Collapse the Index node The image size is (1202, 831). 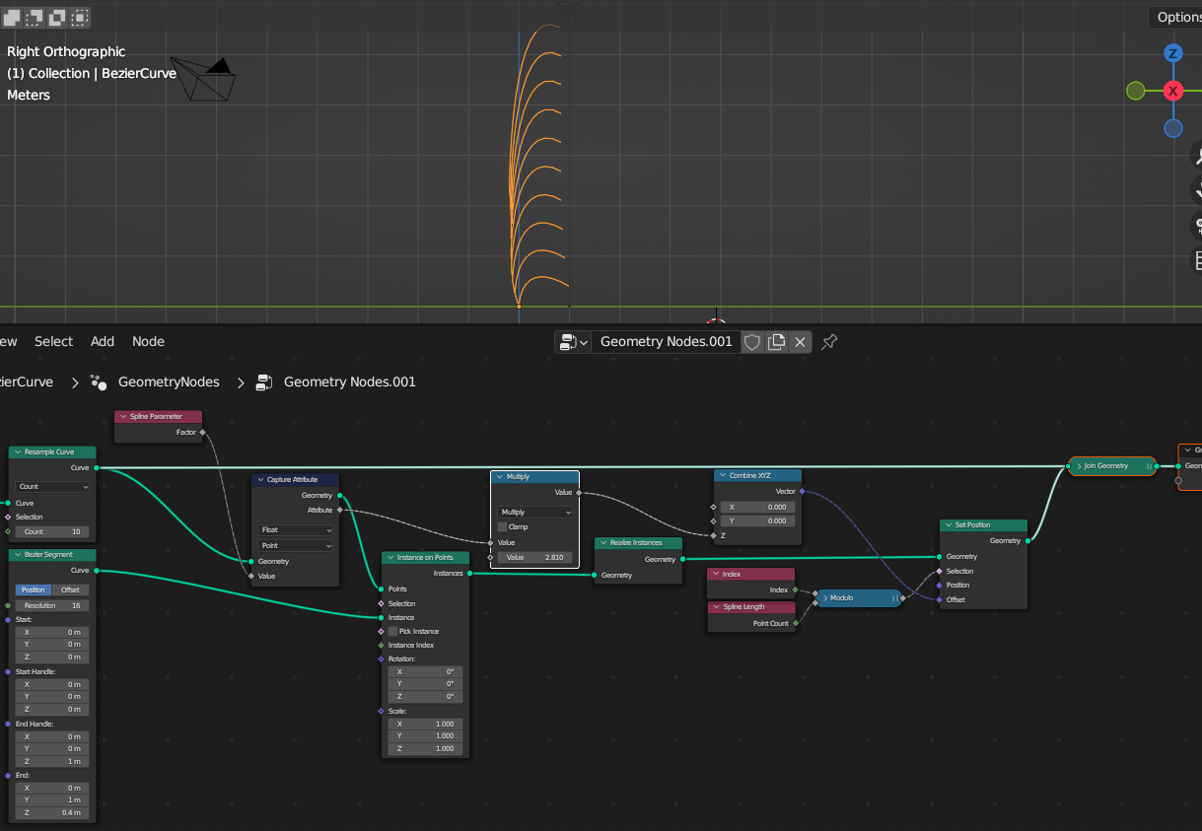pyautogui.click(x=716, y=574)
